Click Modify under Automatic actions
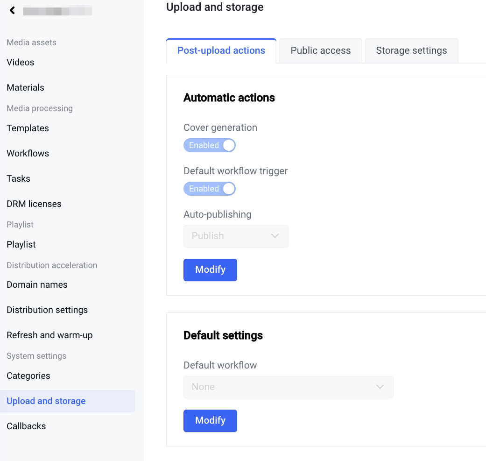The image size is (486, 461). (x=210, y=270)
